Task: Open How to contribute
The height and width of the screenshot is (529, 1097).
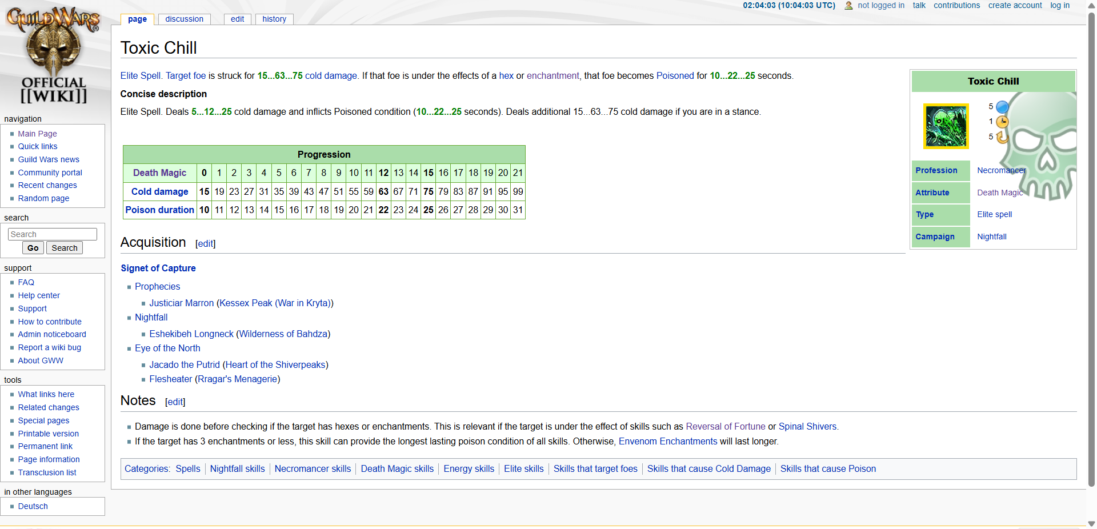Action: tap(50, 322)
